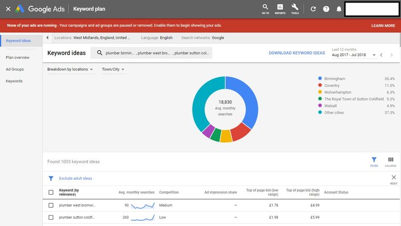Reset filters with the X icon
The width and height of the screenshot is (401, 226).
[394, 179]
